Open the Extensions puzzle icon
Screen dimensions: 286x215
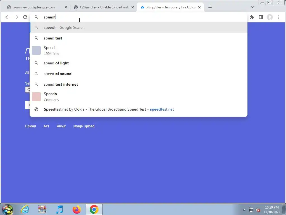coord(252,17)
